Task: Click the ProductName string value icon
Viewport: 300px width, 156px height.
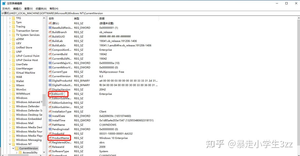Action: click(x=50, y=138)
